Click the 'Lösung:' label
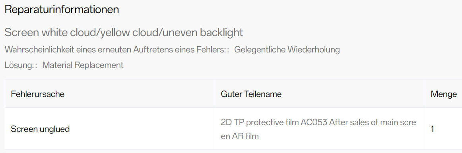 [19, 65]
